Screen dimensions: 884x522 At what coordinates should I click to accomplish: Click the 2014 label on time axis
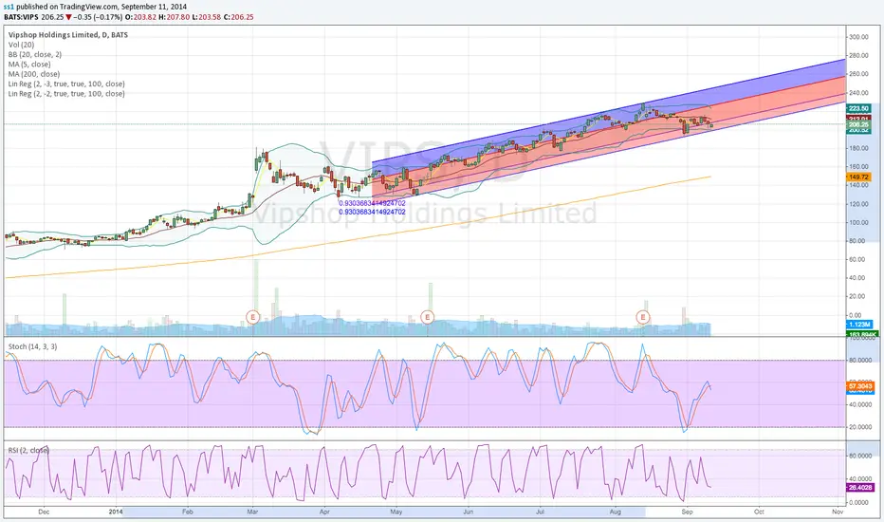(116, 512)
